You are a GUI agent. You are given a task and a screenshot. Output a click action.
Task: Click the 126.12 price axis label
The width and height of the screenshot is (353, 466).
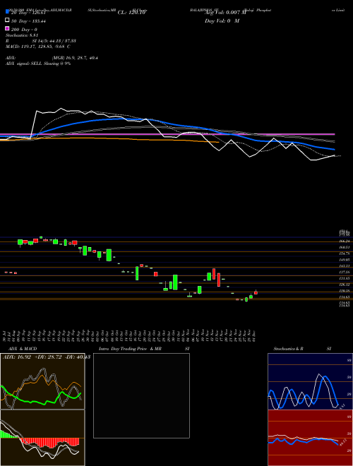click(345, 285)
